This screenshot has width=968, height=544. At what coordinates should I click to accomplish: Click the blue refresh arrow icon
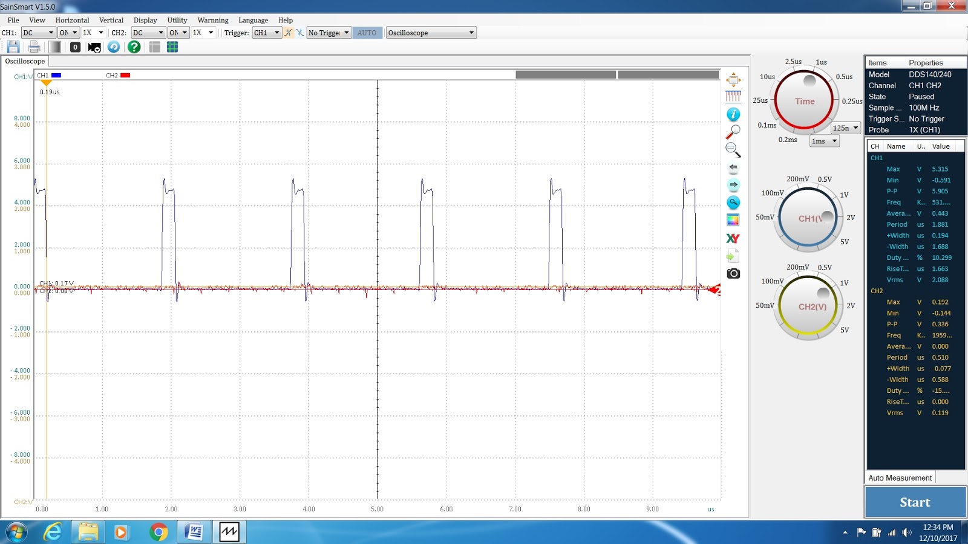(114, 47)
